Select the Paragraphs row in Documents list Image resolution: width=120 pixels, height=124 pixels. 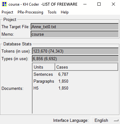[x=75, y=81]
